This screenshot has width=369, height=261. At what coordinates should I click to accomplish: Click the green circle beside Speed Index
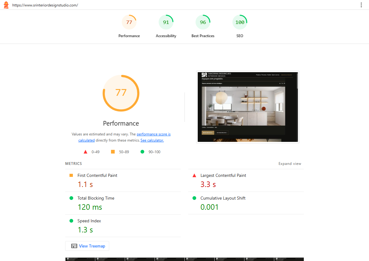71,221
